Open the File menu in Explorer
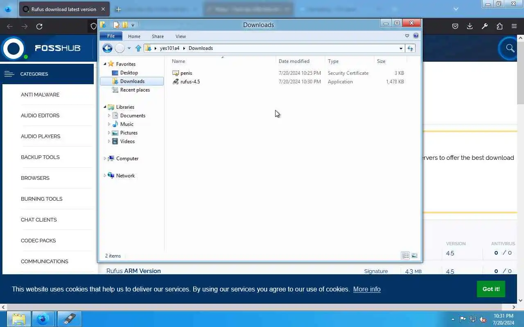 pyautogui.click(x=111, y=36)
